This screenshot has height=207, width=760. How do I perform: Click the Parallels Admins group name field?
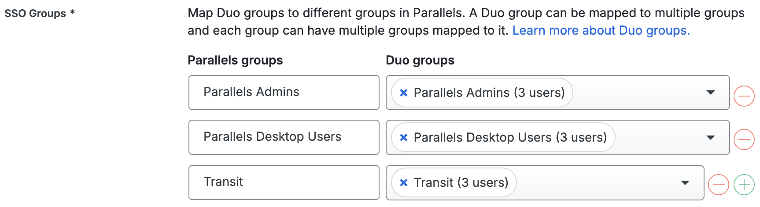284,93
